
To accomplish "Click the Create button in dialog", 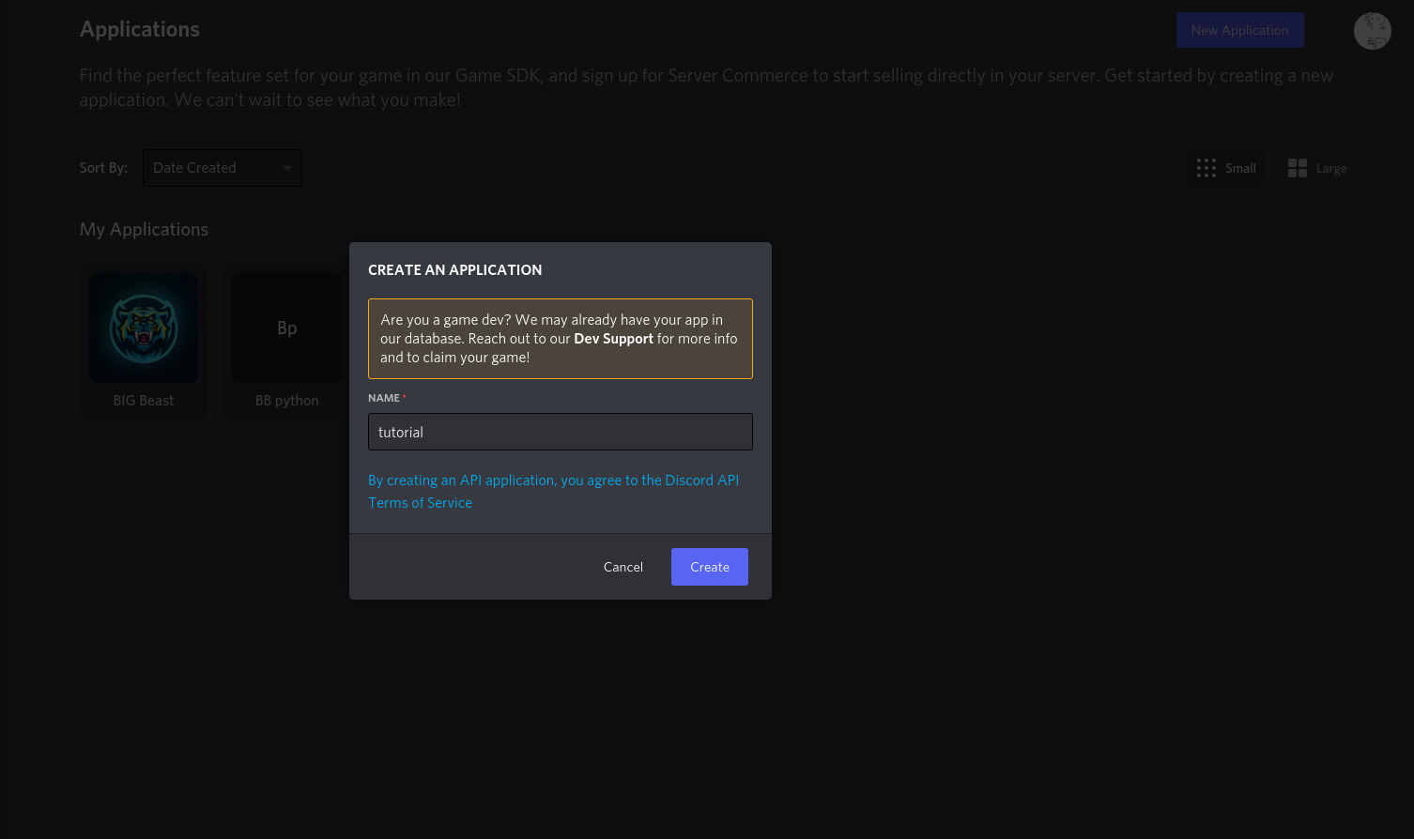I will coord(709,567).
